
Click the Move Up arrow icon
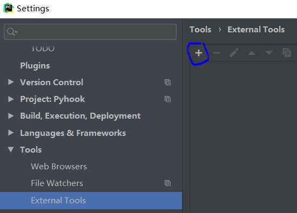point(251,53)
